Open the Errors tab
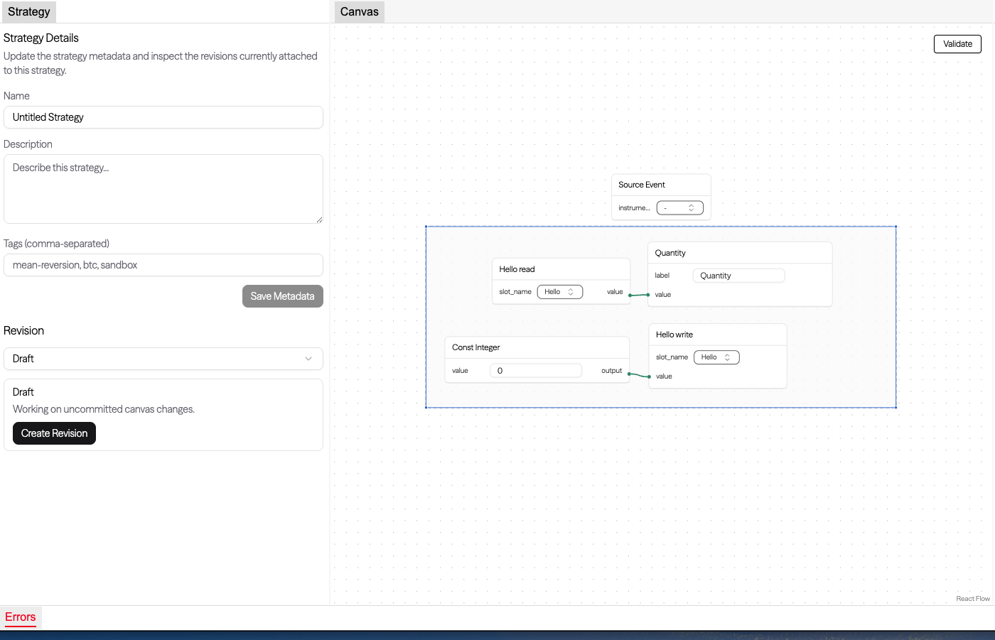Screen dimensions: 995x640 pyautogui.click(x=21, y=617)
